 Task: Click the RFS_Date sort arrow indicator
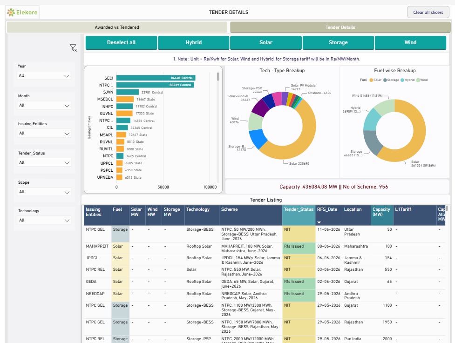319,222
